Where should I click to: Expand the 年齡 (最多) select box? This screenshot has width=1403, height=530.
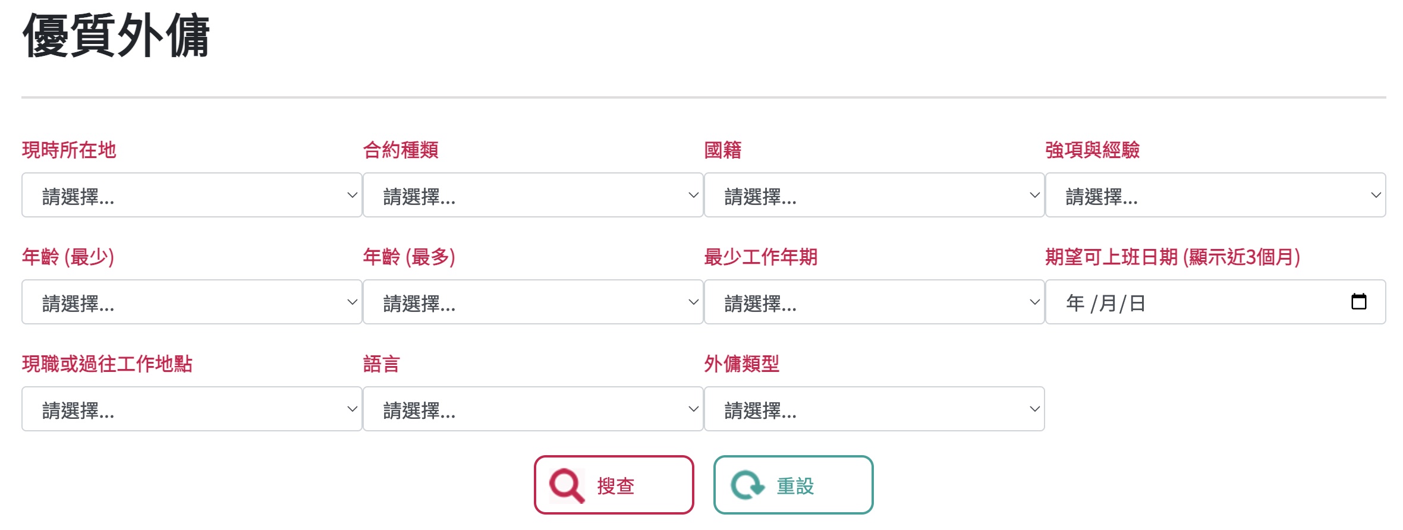coord(533,302)
